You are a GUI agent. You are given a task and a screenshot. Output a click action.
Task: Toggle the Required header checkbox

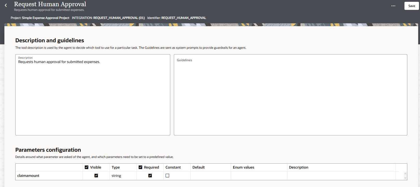point(140,167)
